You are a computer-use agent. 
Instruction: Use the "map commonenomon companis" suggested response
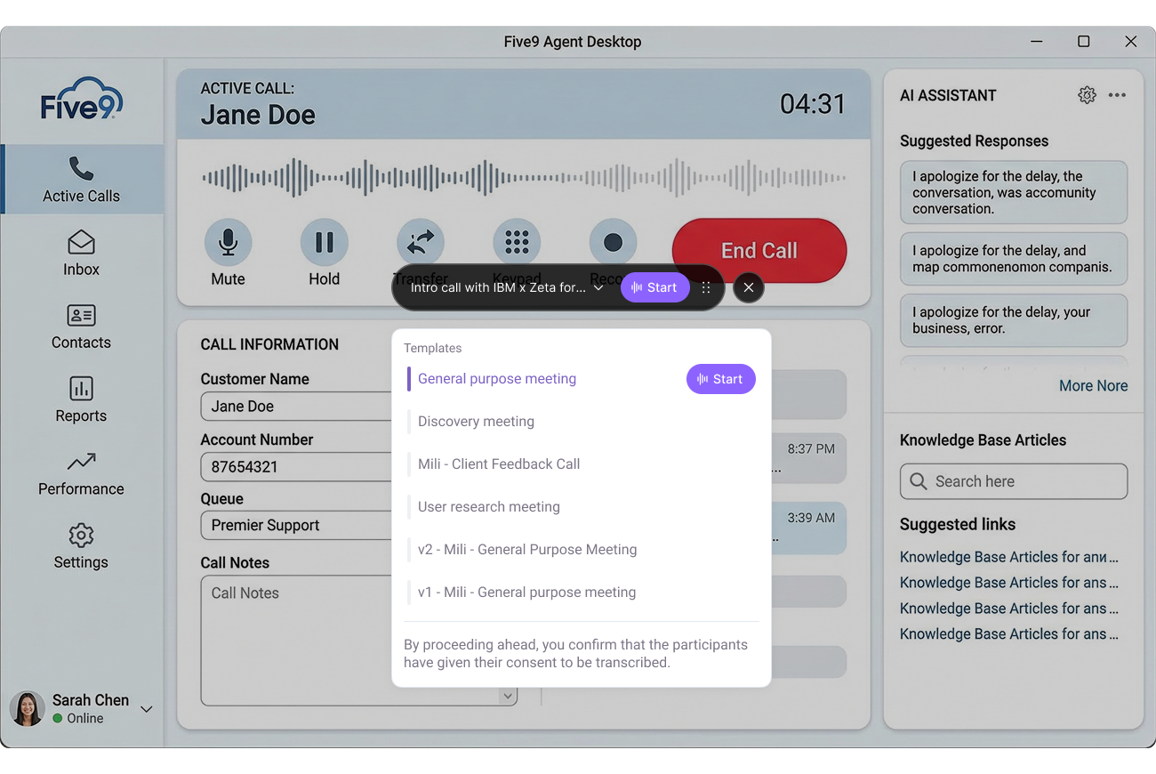coord(1014,259)
